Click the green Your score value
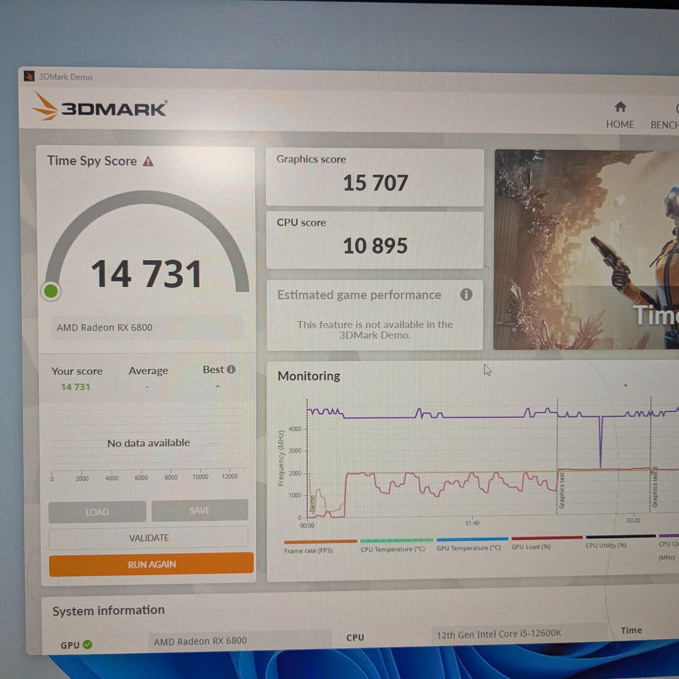Image resolution: width=679 pixels, height=679 pixels. click(x=76, y=387)
